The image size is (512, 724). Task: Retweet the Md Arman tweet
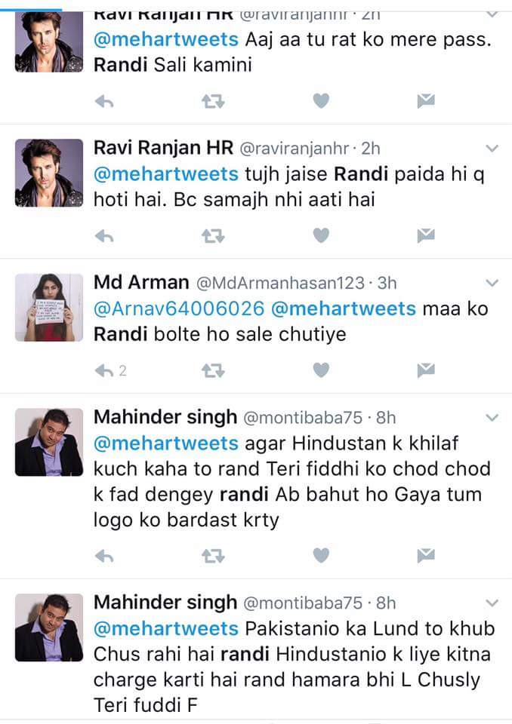[213, 370]
